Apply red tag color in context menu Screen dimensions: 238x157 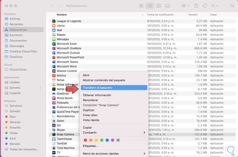(x=85, y=140)
